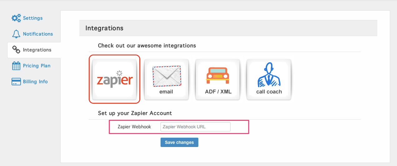Switch to the Pricing Plan tab
Image resolution: width=397 pixels, height=166 pixels.
(37, 66)
